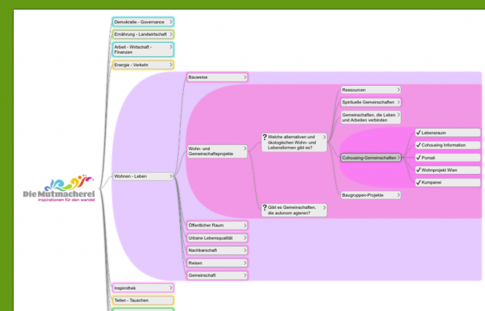Click the chevron on Spirituelle Gemeinschaften

(398, 102)
